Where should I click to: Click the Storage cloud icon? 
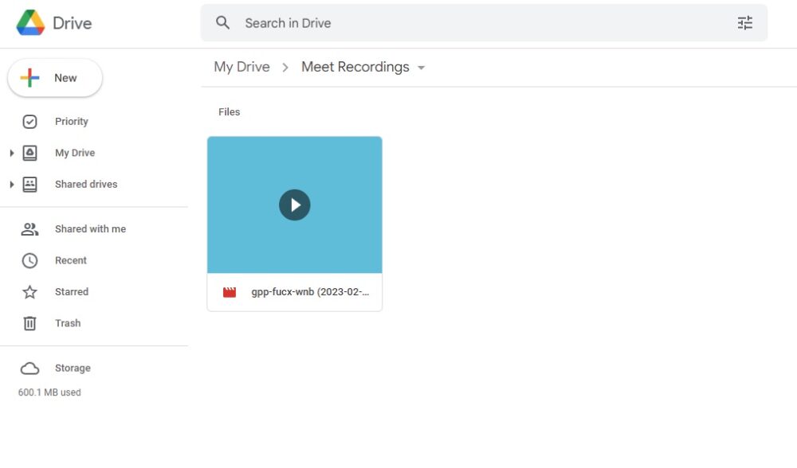point(29,368)
